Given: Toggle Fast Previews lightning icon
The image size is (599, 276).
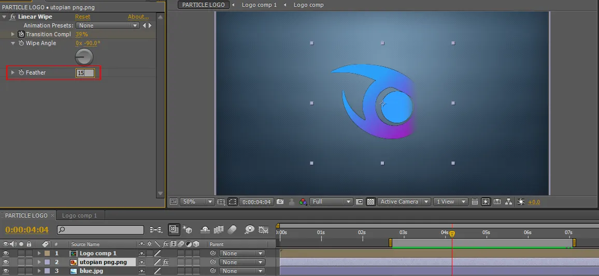Looking at the screenshot, I should [486, 201].
